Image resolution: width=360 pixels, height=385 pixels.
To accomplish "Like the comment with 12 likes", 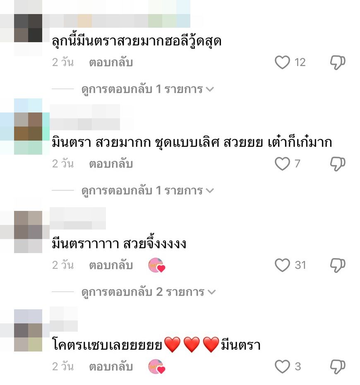I will [x=282, y=62].
